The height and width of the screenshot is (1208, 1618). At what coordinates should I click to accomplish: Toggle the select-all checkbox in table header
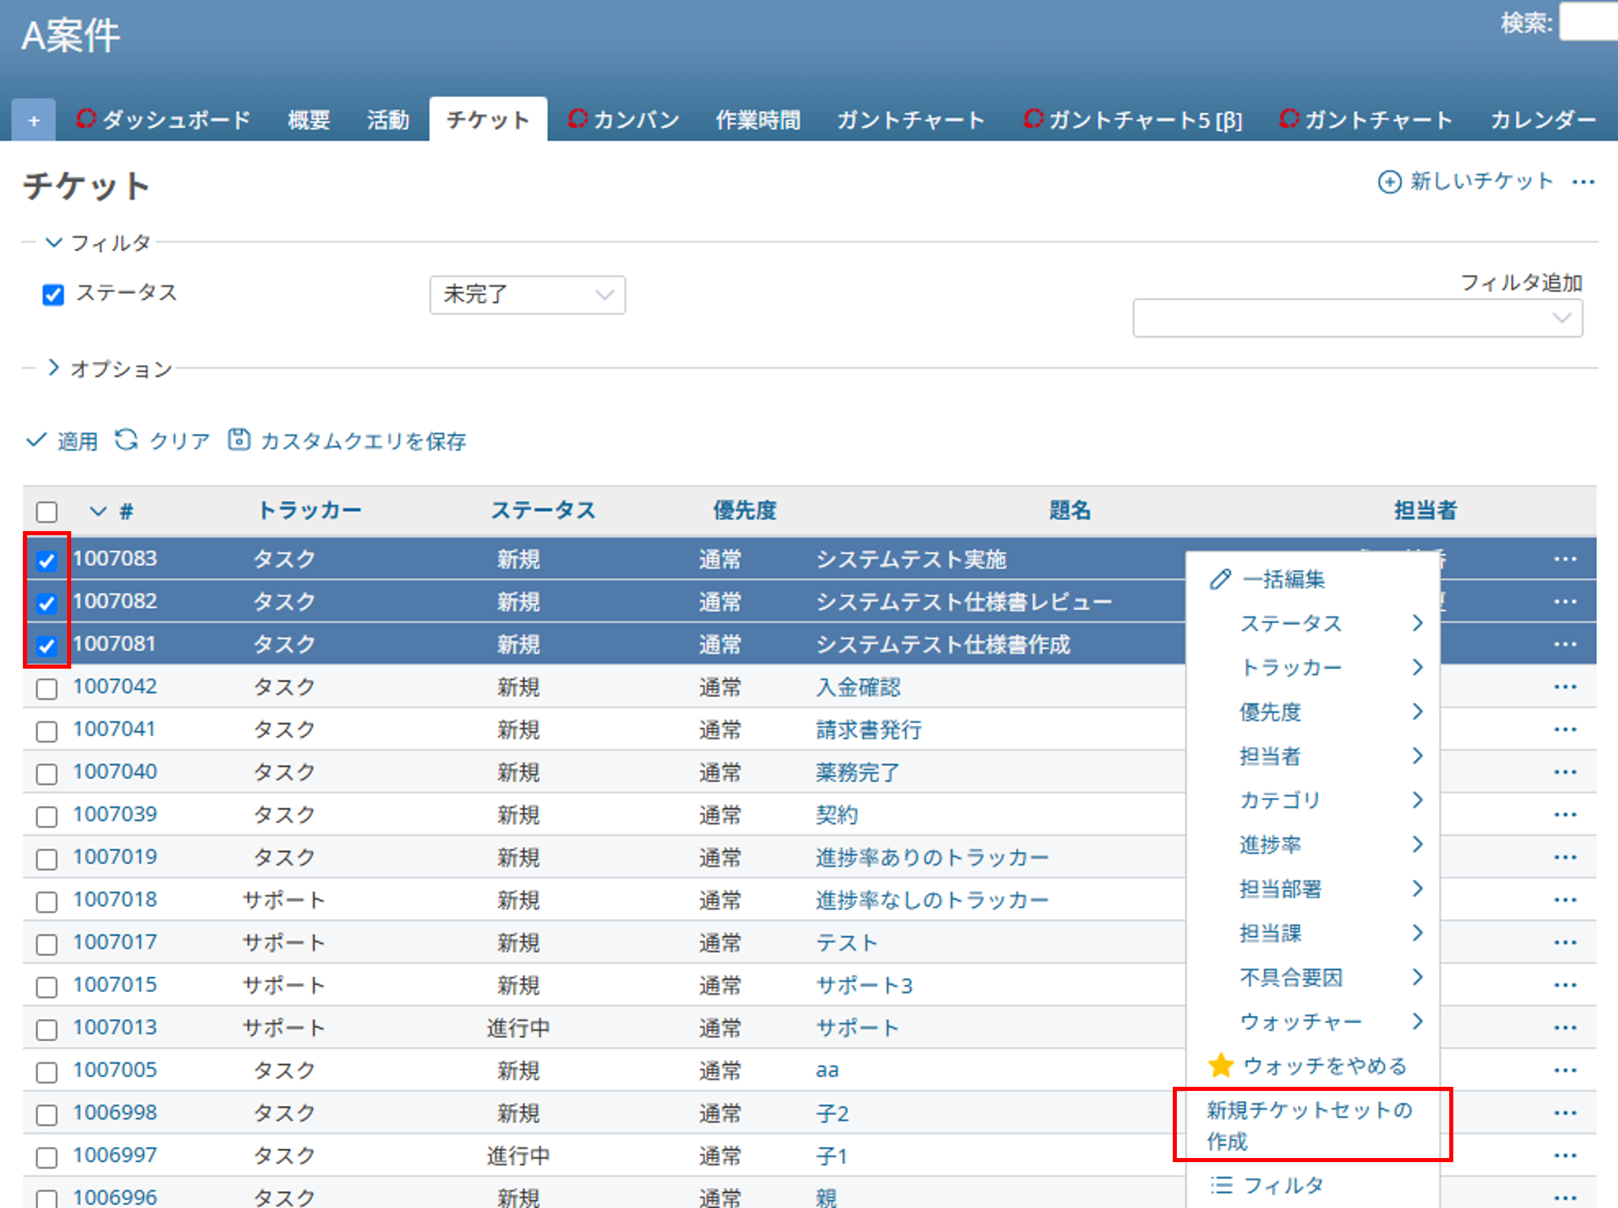point(46,511)
